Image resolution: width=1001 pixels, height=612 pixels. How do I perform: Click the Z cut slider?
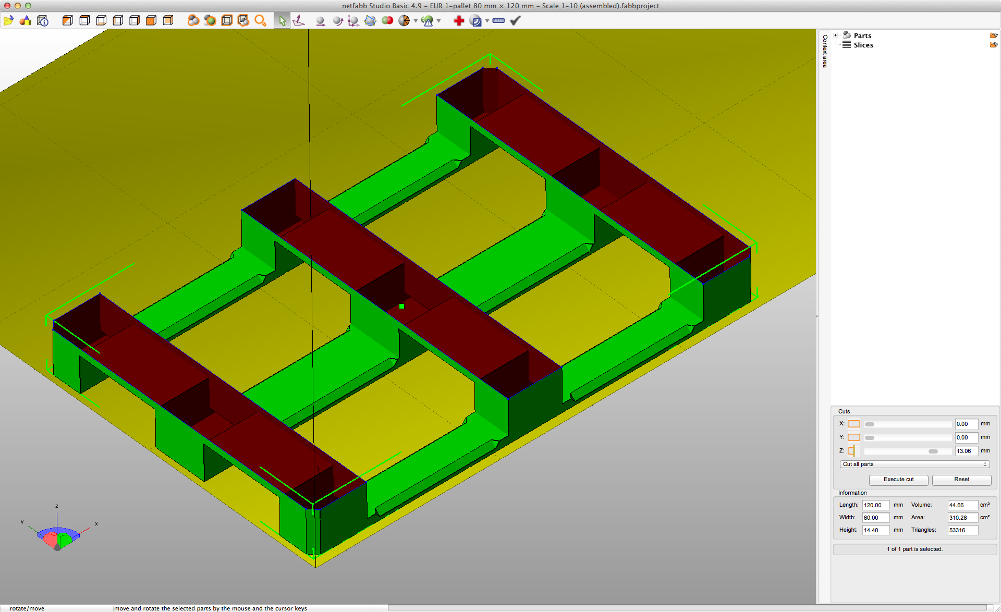[908, 451]
